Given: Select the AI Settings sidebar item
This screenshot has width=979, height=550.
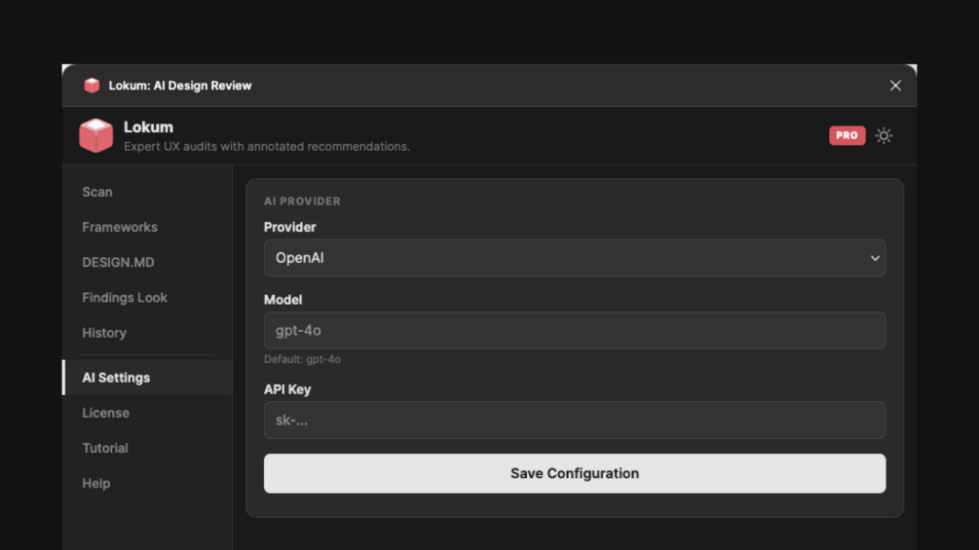Looking at the screenshot, I should click(x=147, y=378).
